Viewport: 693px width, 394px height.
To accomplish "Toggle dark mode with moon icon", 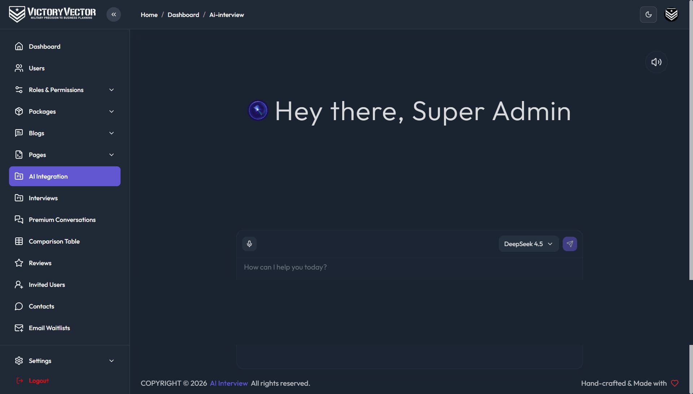I will (x=648, y=14).
